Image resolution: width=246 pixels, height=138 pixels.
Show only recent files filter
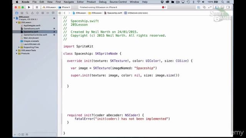click(19, 135)
